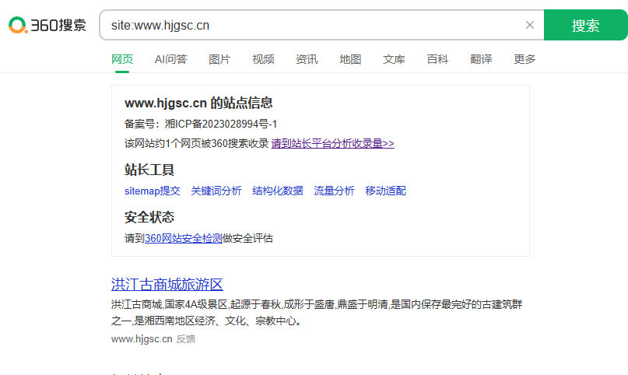Open the 翻译 translate tab
The height and width of the screenshot is (375, 628).
481,59
